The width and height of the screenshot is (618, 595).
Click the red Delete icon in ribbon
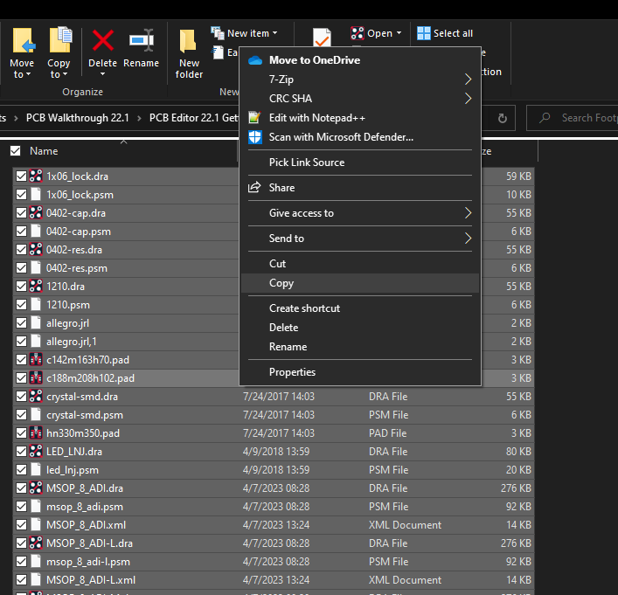point(103,40)
